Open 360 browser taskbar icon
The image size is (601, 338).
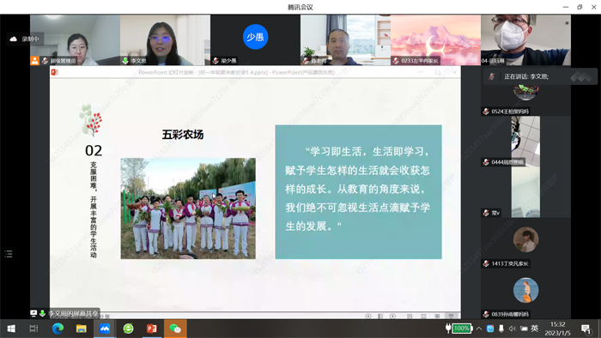pyautogui.click(x=128, y=329)
